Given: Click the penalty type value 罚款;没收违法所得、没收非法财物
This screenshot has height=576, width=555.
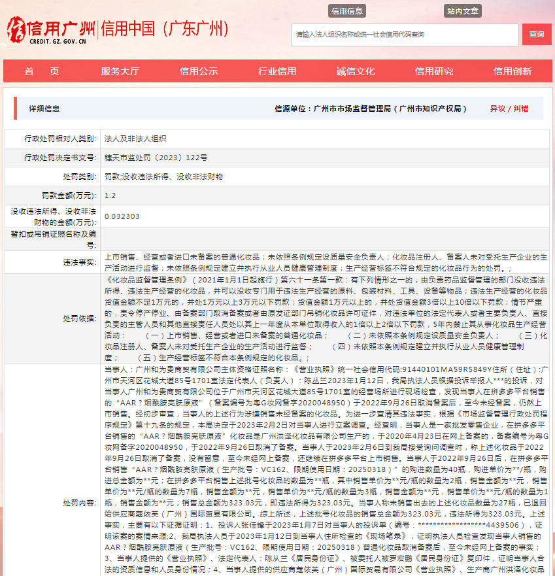Looking at the screenshot, I should point(163,177).
